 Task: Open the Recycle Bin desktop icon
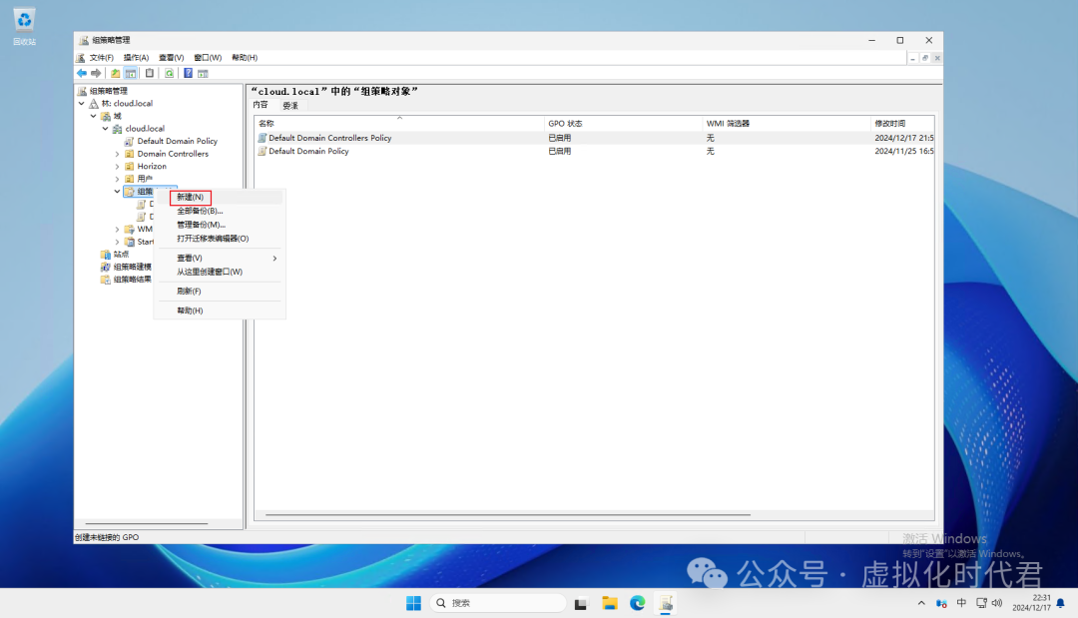pyautogui.click(x=24, y=20)
